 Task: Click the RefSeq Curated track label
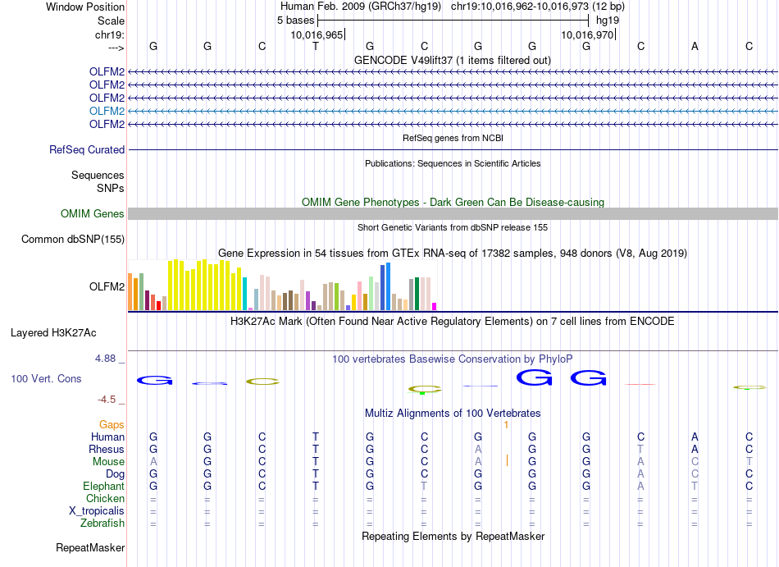tap(87, 149)
